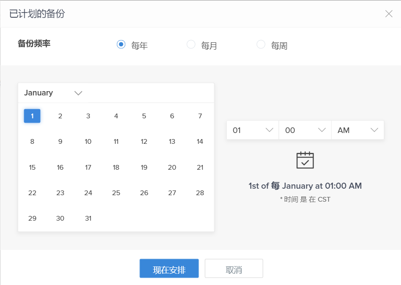Open the minutes dropdown showing 00
Image resolution: width=401 pixels, height=285 pixels.
tap(305, 130)
